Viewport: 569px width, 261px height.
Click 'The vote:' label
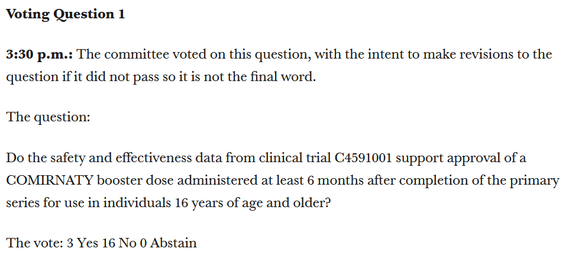(34, 242)
